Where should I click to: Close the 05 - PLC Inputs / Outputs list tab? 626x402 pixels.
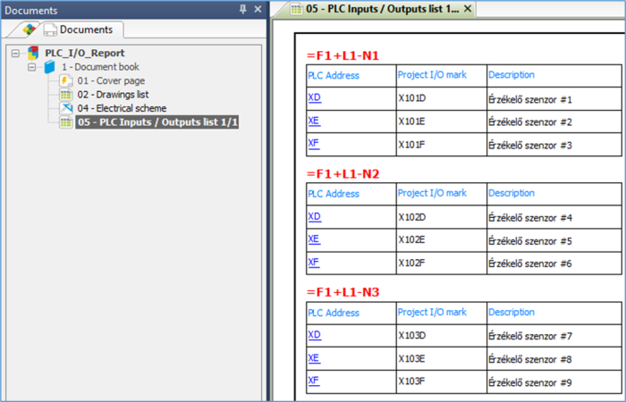(x=468, y=9)
